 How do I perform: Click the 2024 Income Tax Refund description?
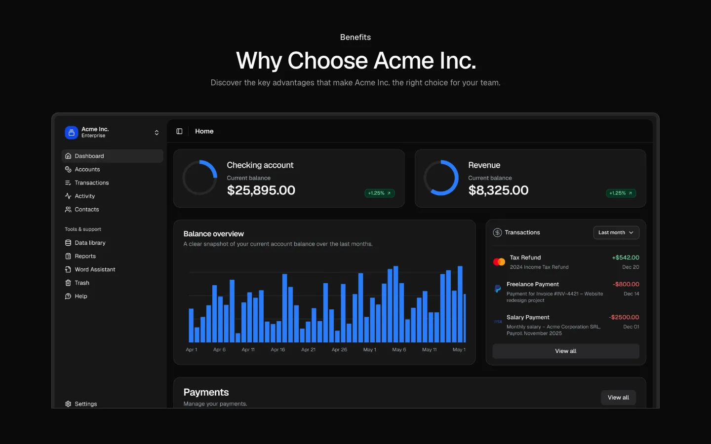[539, 267]
